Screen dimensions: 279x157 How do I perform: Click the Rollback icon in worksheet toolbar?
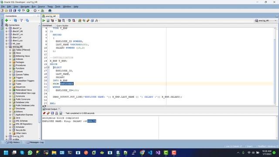click(x=74, y=20)
